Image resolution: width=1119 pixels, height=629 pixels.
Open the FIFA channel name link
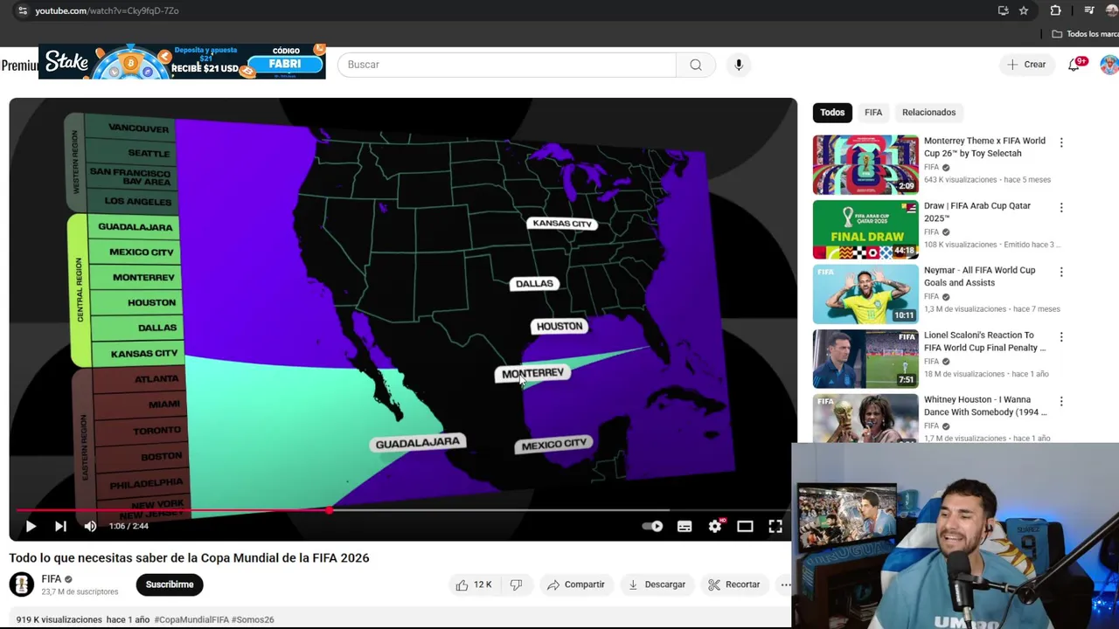[52, 579]
